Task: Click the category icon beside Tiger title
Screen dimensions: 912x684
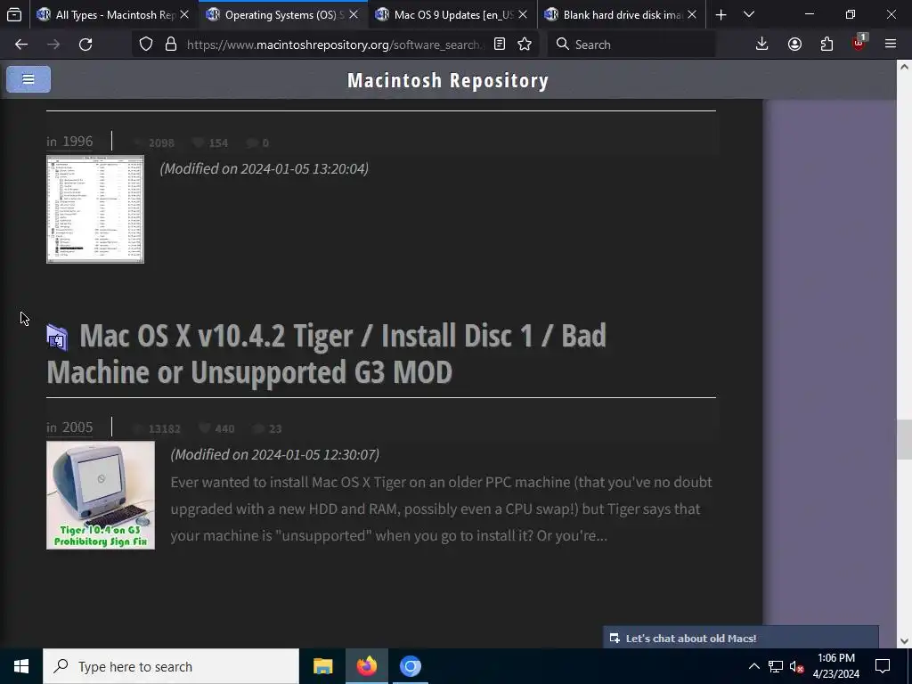Action: (57, 338)
